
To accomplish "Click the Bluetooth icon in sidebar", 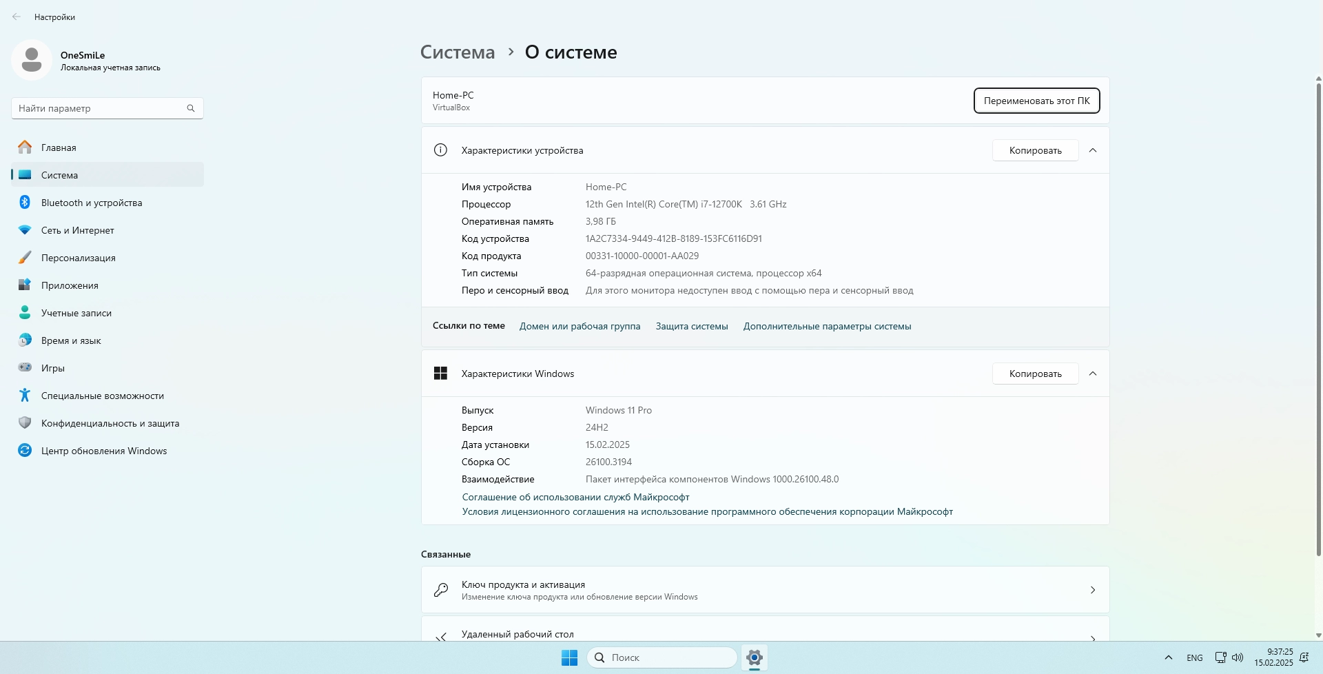I will click(x=25, y=202).
